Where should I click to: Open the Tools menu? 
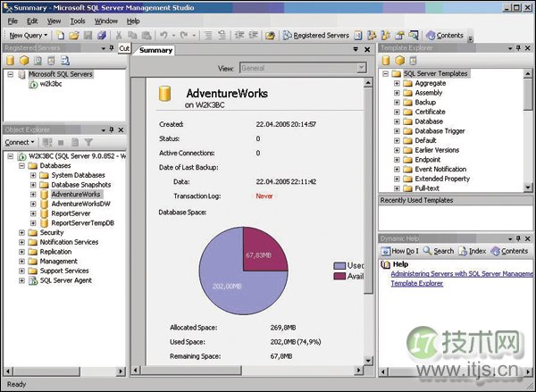coord(78,21)
